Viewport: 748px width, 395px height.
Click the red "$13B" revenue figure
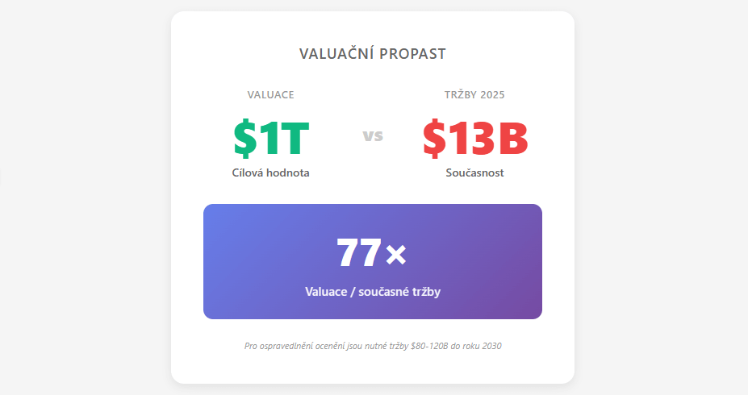[474, 138]
